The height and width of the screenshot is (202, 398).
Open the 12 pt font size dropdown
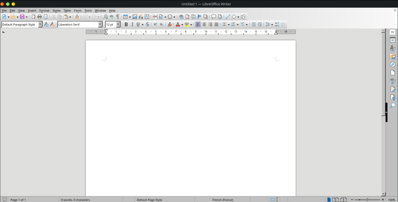pyautogui.click(x=118, y=24)
